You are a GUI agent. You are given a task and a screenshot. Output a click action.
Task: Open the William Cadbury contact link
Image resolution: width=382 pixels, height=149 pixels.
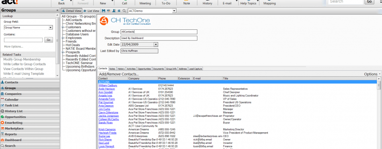point(108,85)
